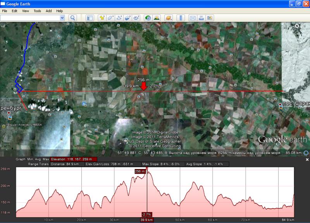
Task: Add a path with the toolbar icon
Action: pyautogui.click(x=119, y=18)
